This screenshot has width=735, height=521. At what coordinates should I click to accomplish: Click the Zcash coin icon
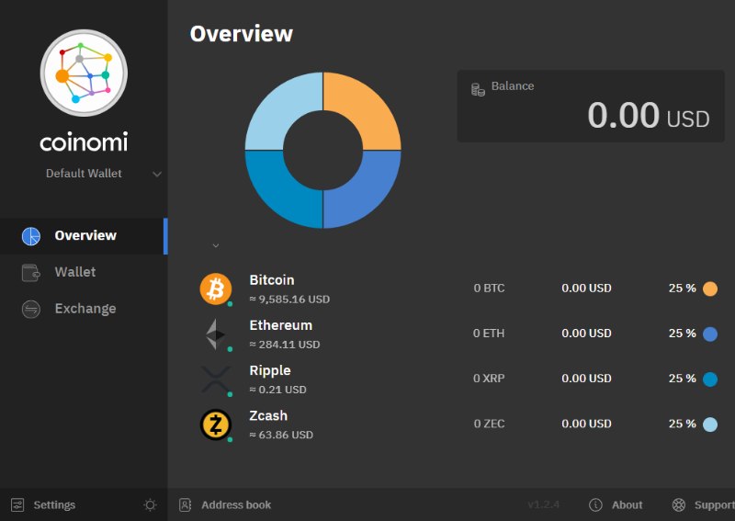click(x=216, y=425)
